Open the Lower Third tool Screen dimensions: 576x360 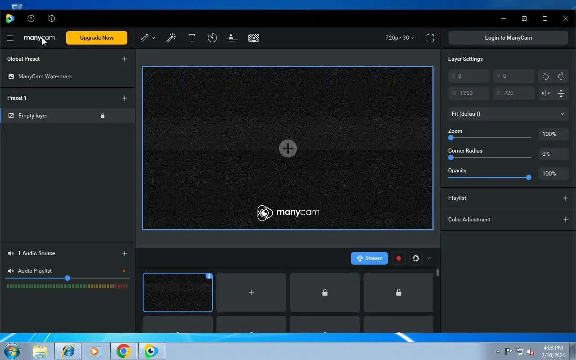coord(233,38)
